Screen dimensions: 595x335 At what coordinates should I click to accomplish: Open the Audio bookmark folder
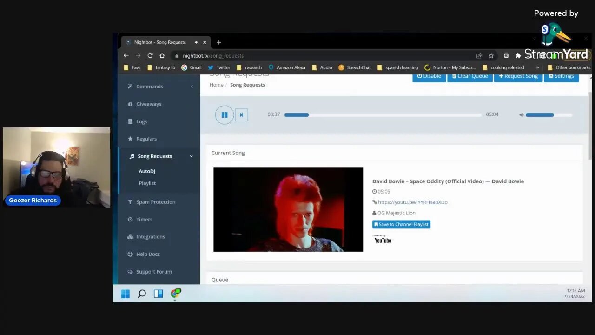click(x=322, y=67)
